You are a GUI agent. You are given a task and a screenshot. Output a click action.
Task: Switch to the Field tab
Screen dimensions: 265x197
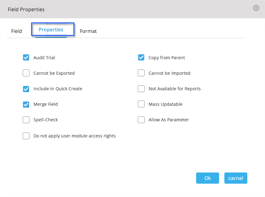[16, 31]
